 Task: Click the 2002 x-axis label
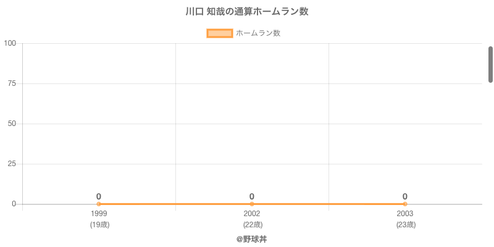coord(252,214)
